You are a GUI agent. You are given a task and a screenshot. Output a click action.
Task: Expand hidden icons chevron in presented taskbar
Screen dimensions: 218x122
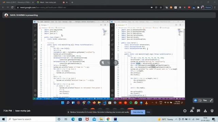pyautogui.click(x=153, y=103)
